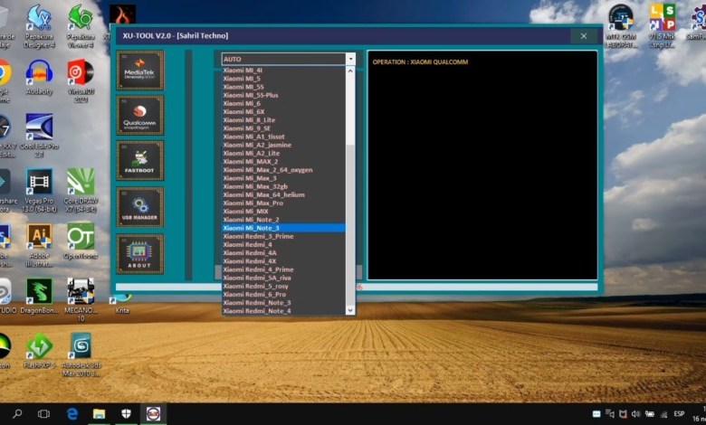Click the list scrollbar up arrow
Image resolution: width=706 pixels, height=425 pixels.
pos(350,71)
